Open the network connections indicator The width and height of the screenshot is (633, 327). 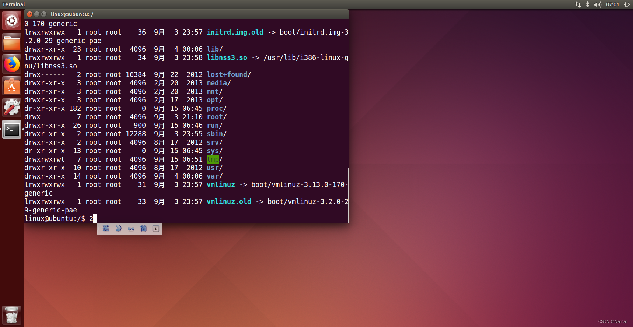pos(578,4)
